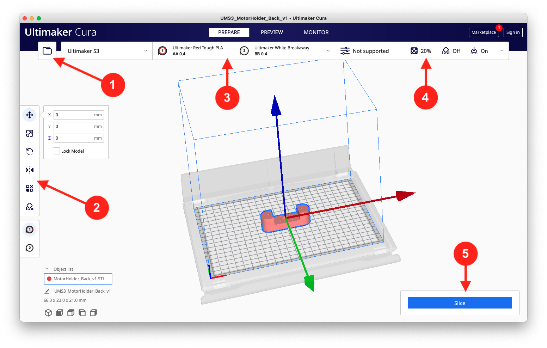Switch to the front view cube icon

59,312
